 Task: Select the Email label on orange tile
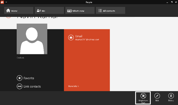click(x=79, y=36)
